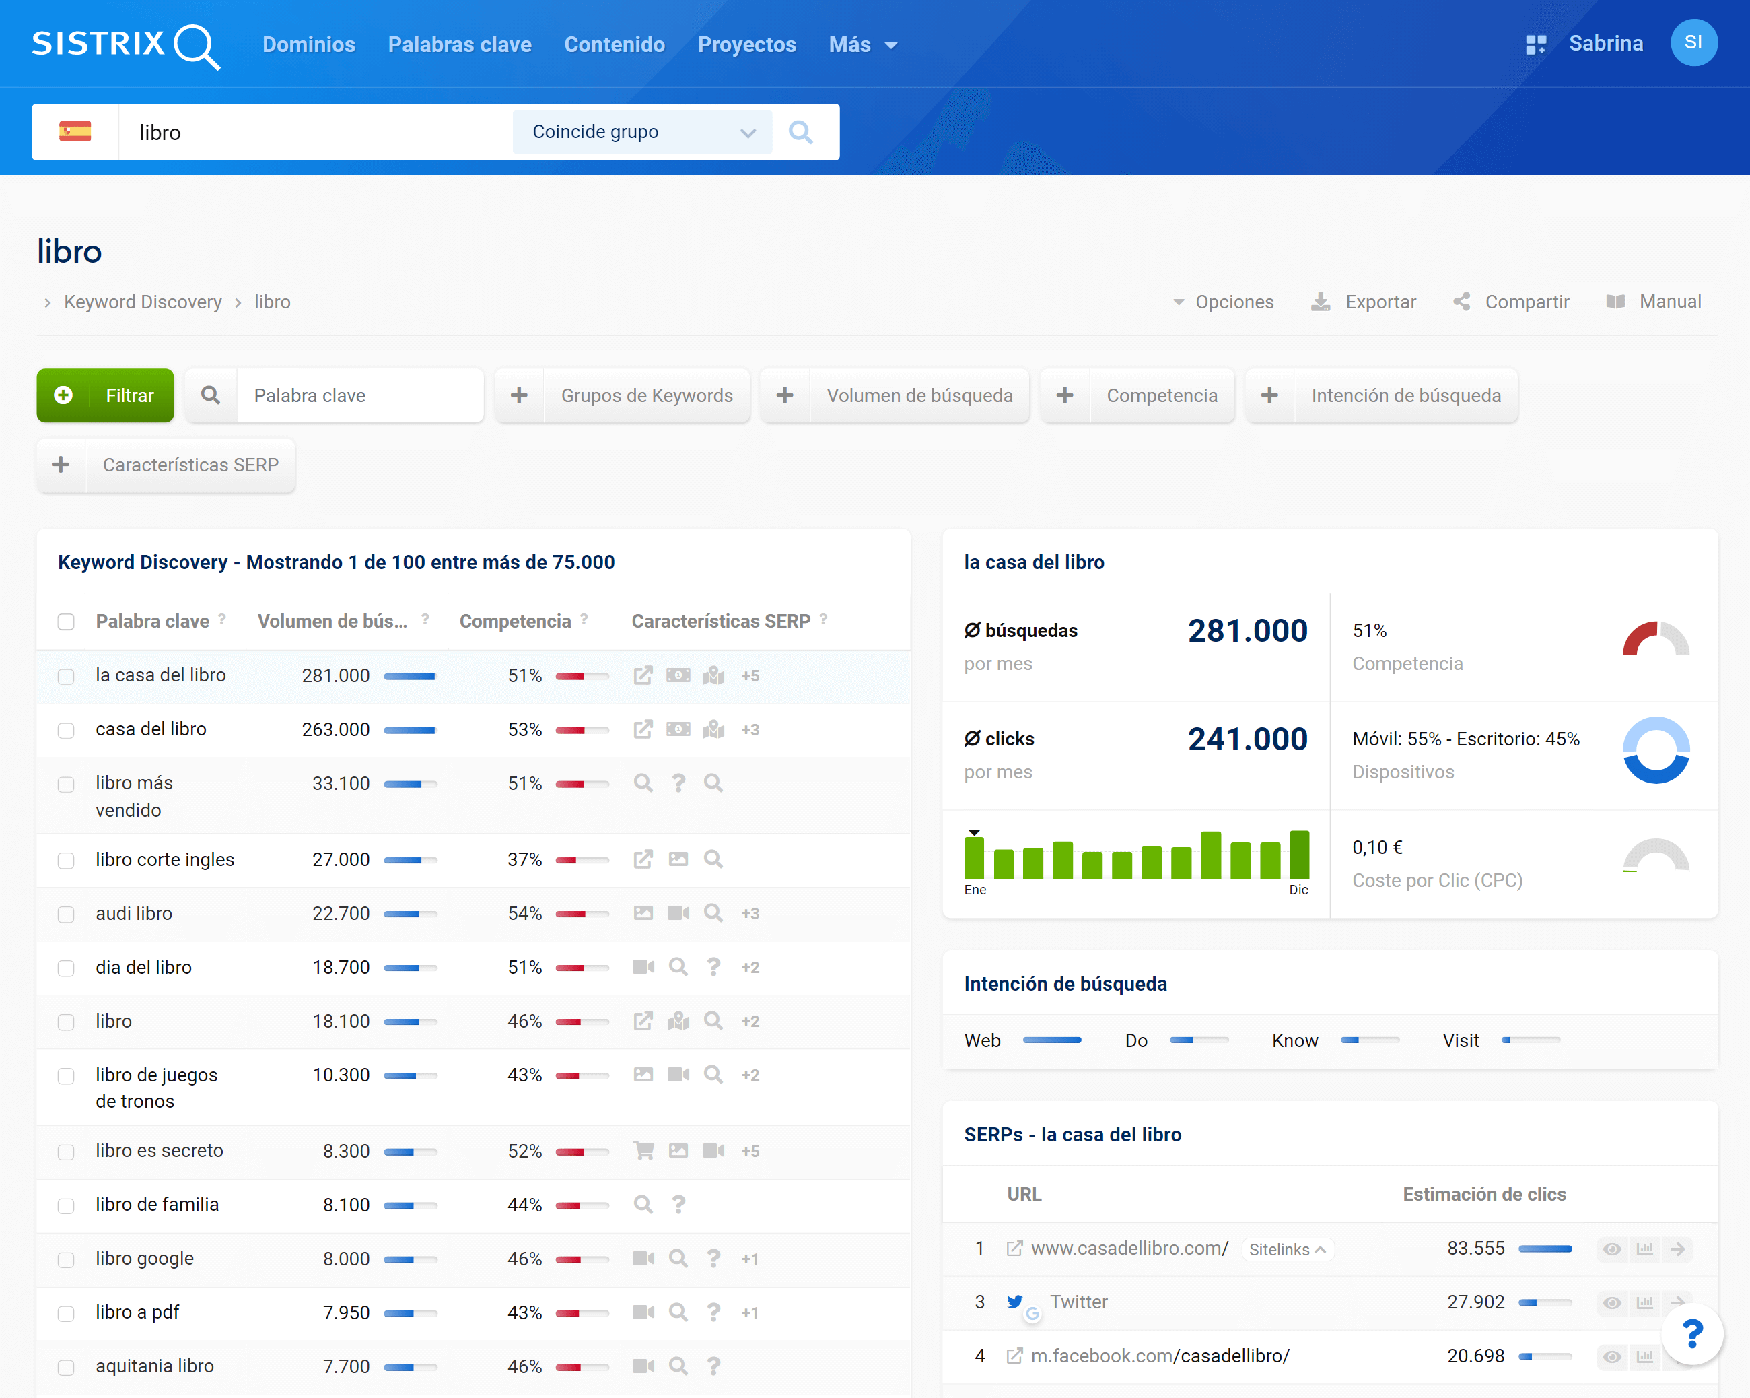Toggle the select-all checkbox in table header
This screenshot has width=1750, height=1398.
(x=67, y=622)
